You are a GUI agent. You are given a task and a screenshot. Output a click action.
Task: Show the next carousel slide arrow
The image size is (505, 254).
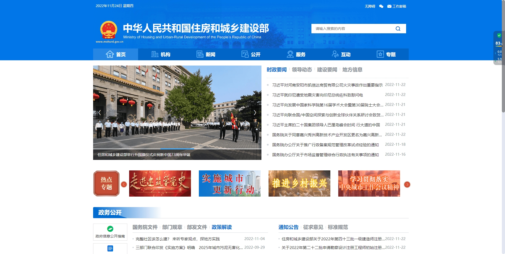click(255, 113)
